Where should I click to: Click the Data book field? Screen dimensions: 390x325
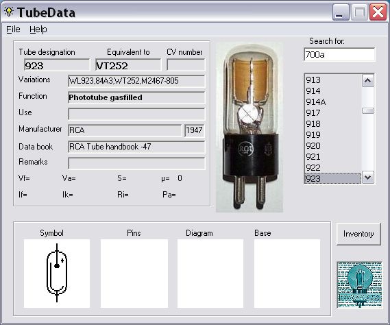136,147
